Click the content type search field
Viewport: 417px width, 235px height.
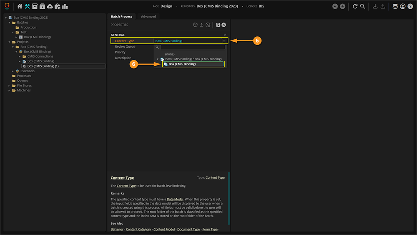tap(193, 47)
